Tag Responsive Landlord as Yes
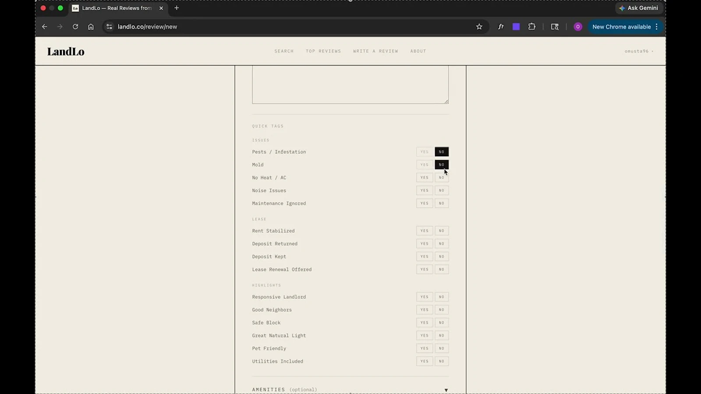Image resolution: width=701 pixels, height=394 pixels. point(424,297)
